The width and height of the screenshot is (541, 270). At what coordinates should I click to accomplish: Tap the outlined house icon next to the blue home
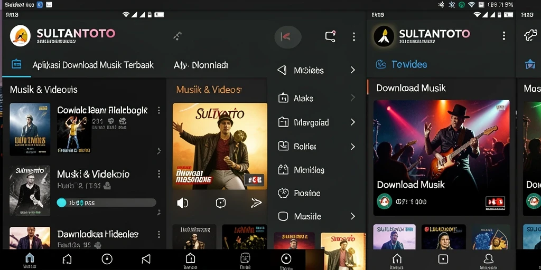[67, 259]
